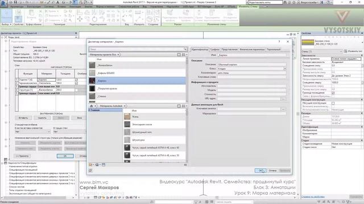Open the Изменить | Стены ribbon tab
This screenshot has width=364, height=204.
(x=248, y=6)
